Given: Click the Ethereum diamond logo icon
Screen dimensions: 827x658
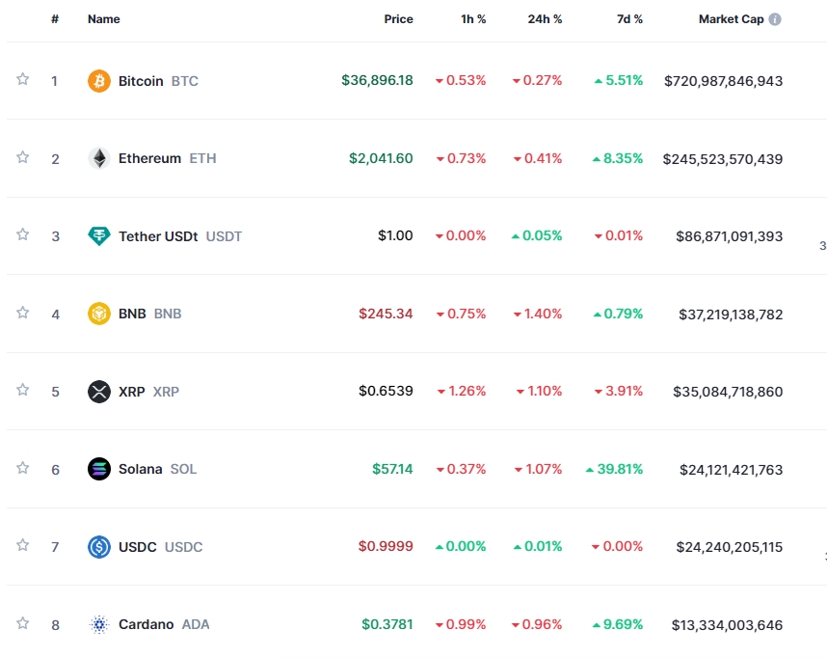Looking at the screenshot, I should tap(99, 158).
